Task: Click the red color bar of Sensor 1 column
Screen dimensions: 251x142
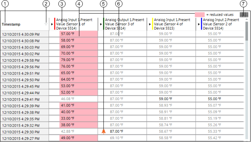Action: click(x=55, y=24)
